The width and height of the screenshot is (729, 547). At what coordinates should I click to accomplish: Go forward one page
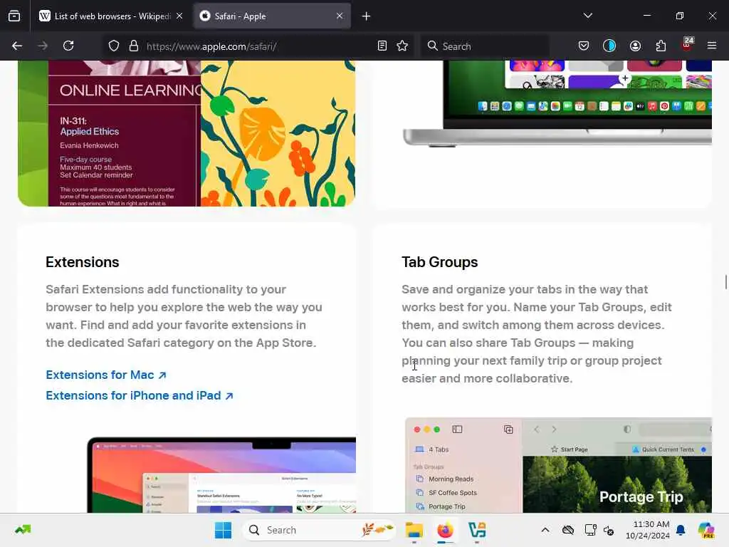point(43,46)
